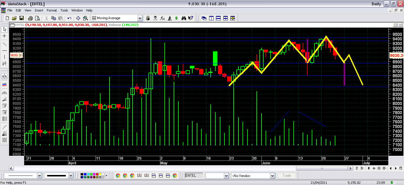This screenshot has height=185, width=404.
Task: Select the crosshair tool in left toolbar
Action: 4,36
